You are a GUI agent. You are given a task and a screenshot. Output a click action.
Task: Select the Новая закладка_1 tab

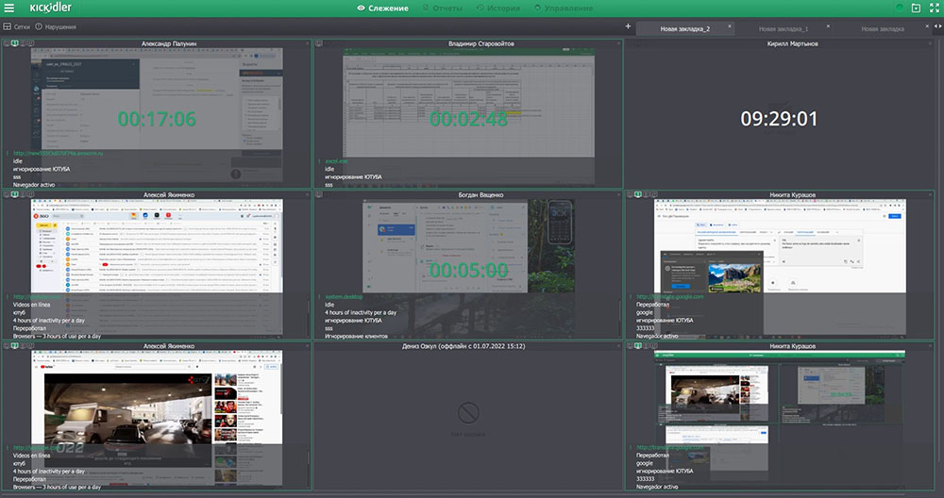783,29
